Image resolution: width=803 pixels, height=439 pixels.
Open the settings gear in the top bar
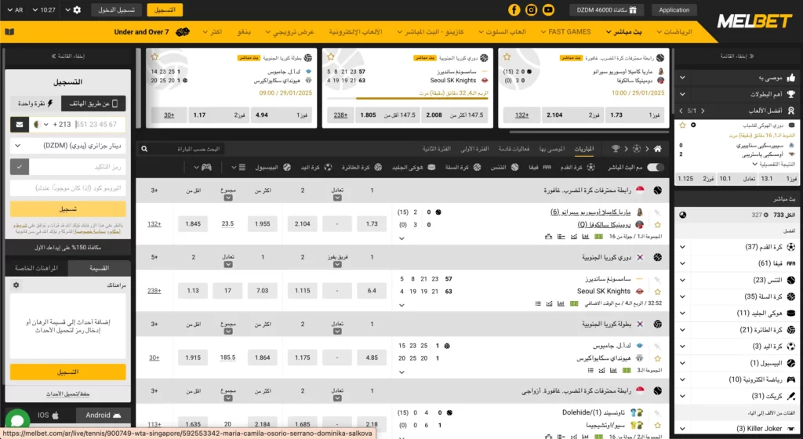click(77, 9)
